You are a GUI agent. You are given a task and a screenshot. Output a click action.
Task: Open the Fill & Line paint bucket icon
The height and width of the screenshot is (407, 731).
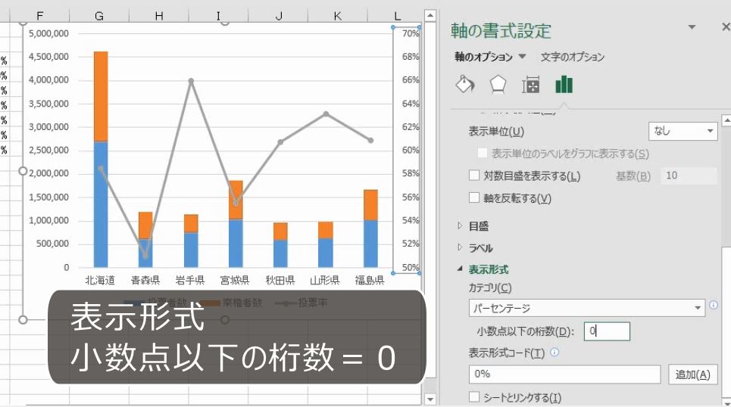(465, 84)
